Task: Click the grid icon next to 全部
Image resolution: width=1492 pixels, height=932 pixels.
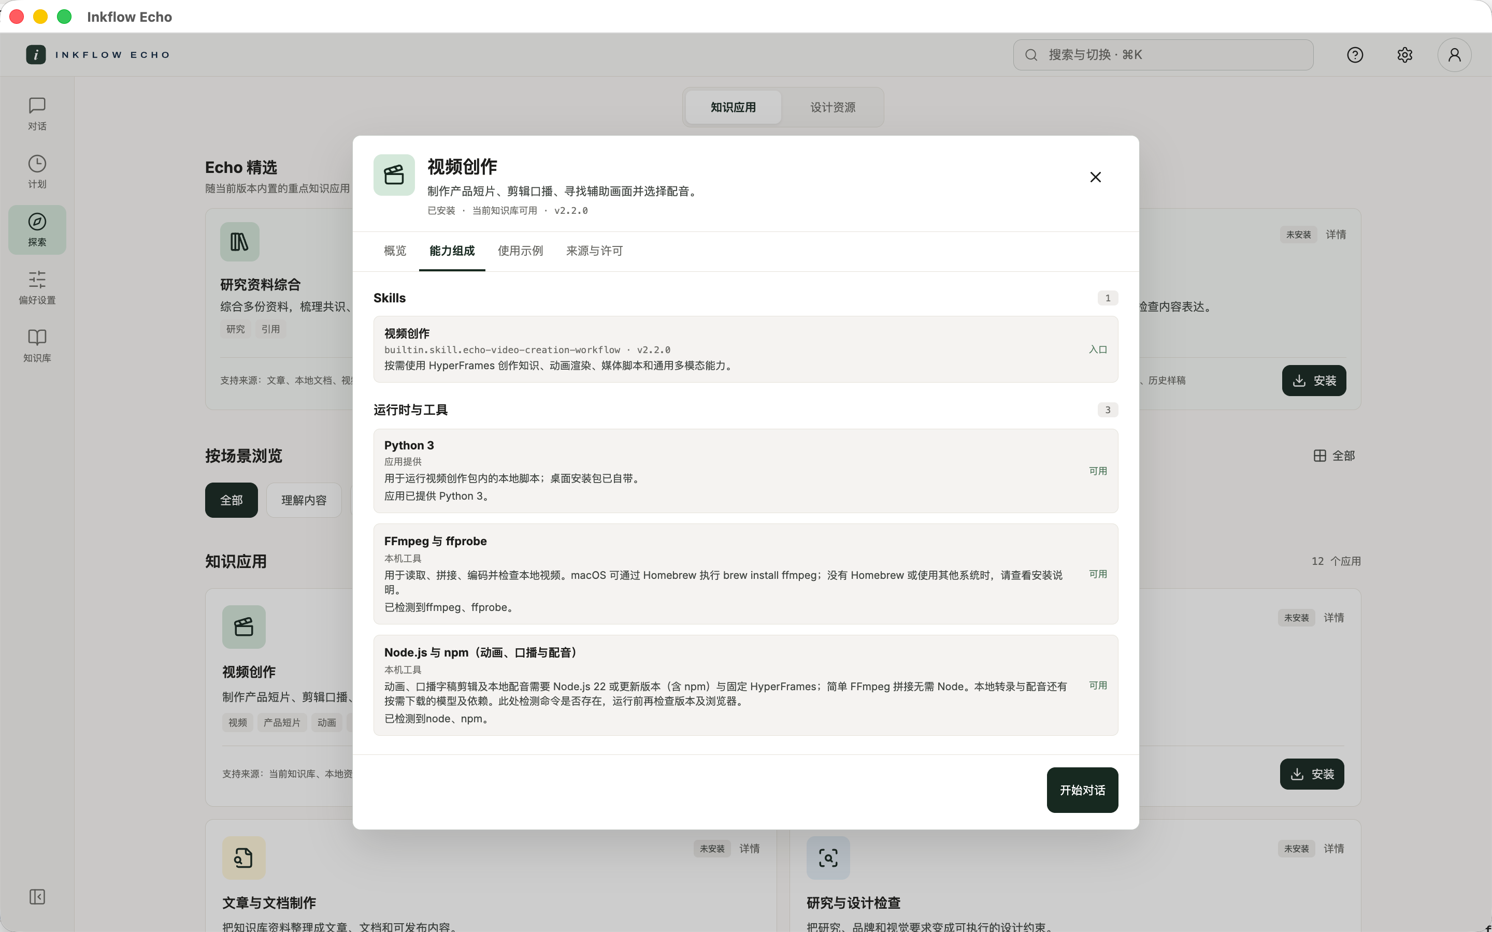Action: (1319, 456)
